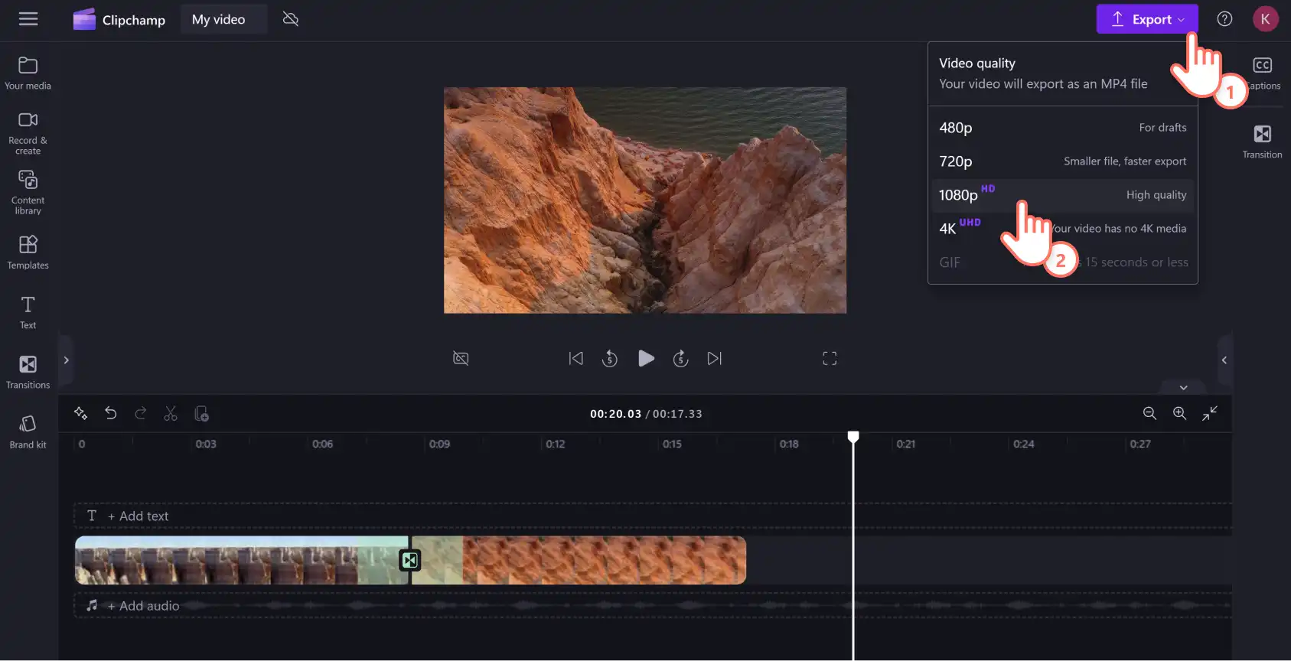
Task: Open the Templates panel
Action: click(x=28, y=252)
